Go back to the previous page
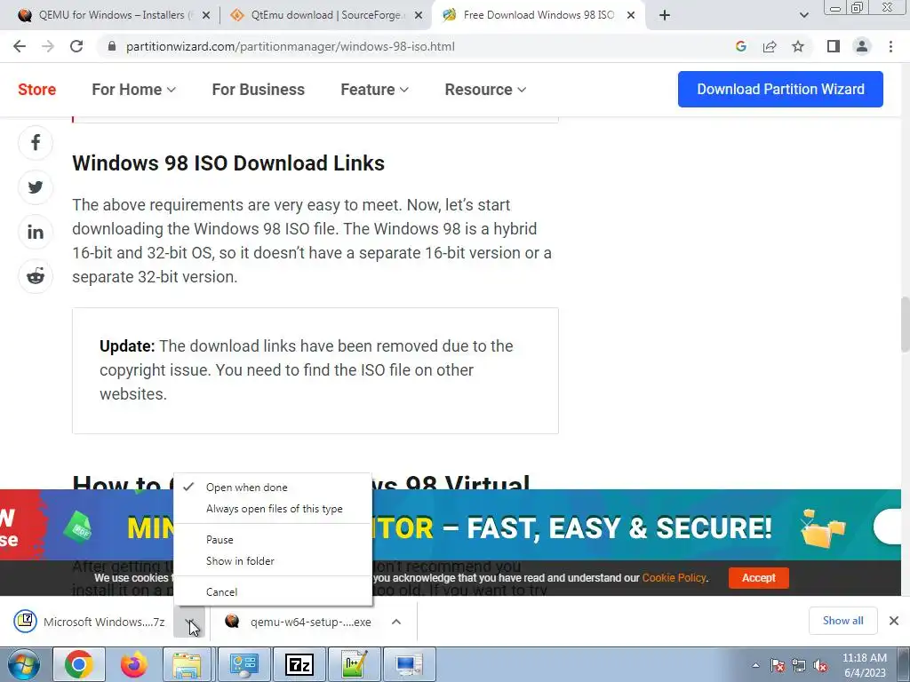Viewport: 910px width, 682px height. pyautogui.click(x=20, y=46)
